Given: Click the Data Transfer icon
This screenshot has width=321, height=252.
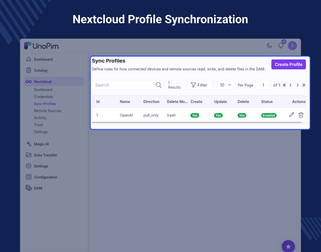Looking at the screenshot, I should (x=28, y=155).
